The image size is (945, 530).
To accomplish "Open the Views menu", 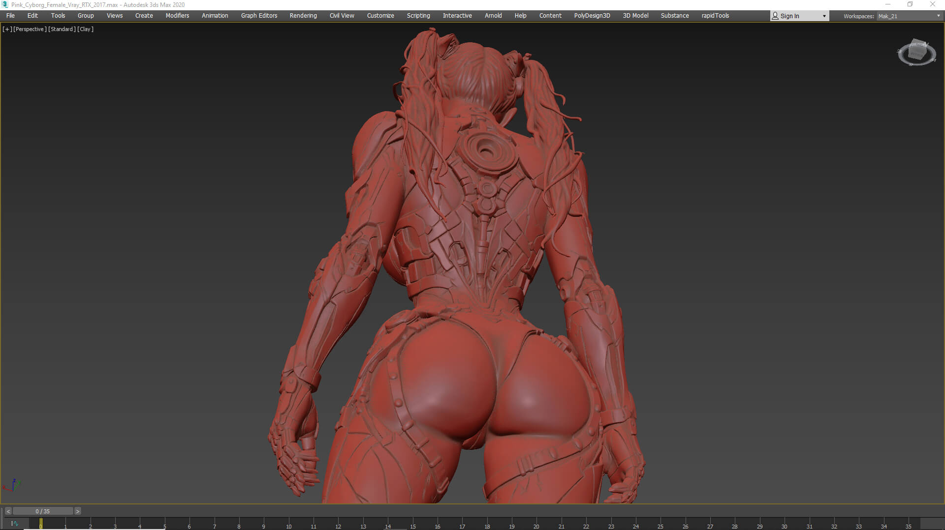I will [x=115, y=16].
